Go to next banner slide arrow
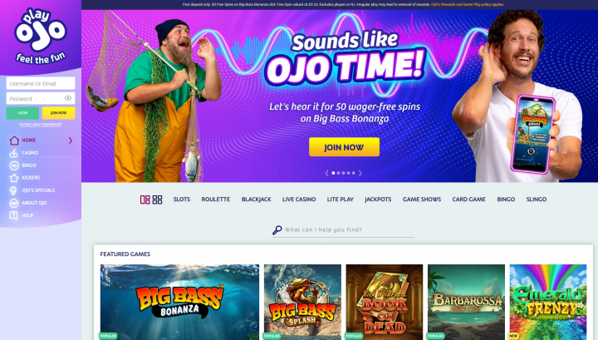The height and width of the screenshot is (340, 598). coord(360,173)
